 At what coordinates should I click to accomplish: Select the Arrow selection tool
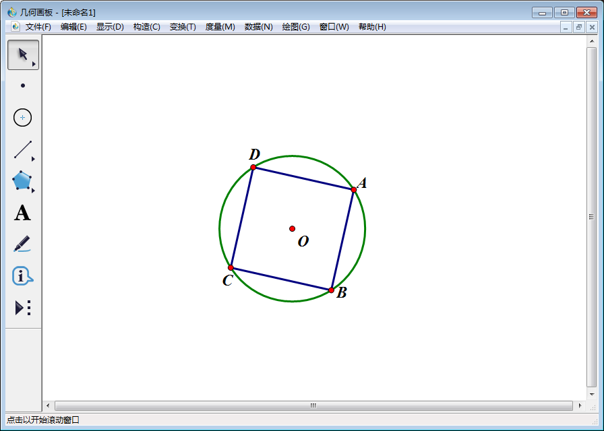(23, 55)
